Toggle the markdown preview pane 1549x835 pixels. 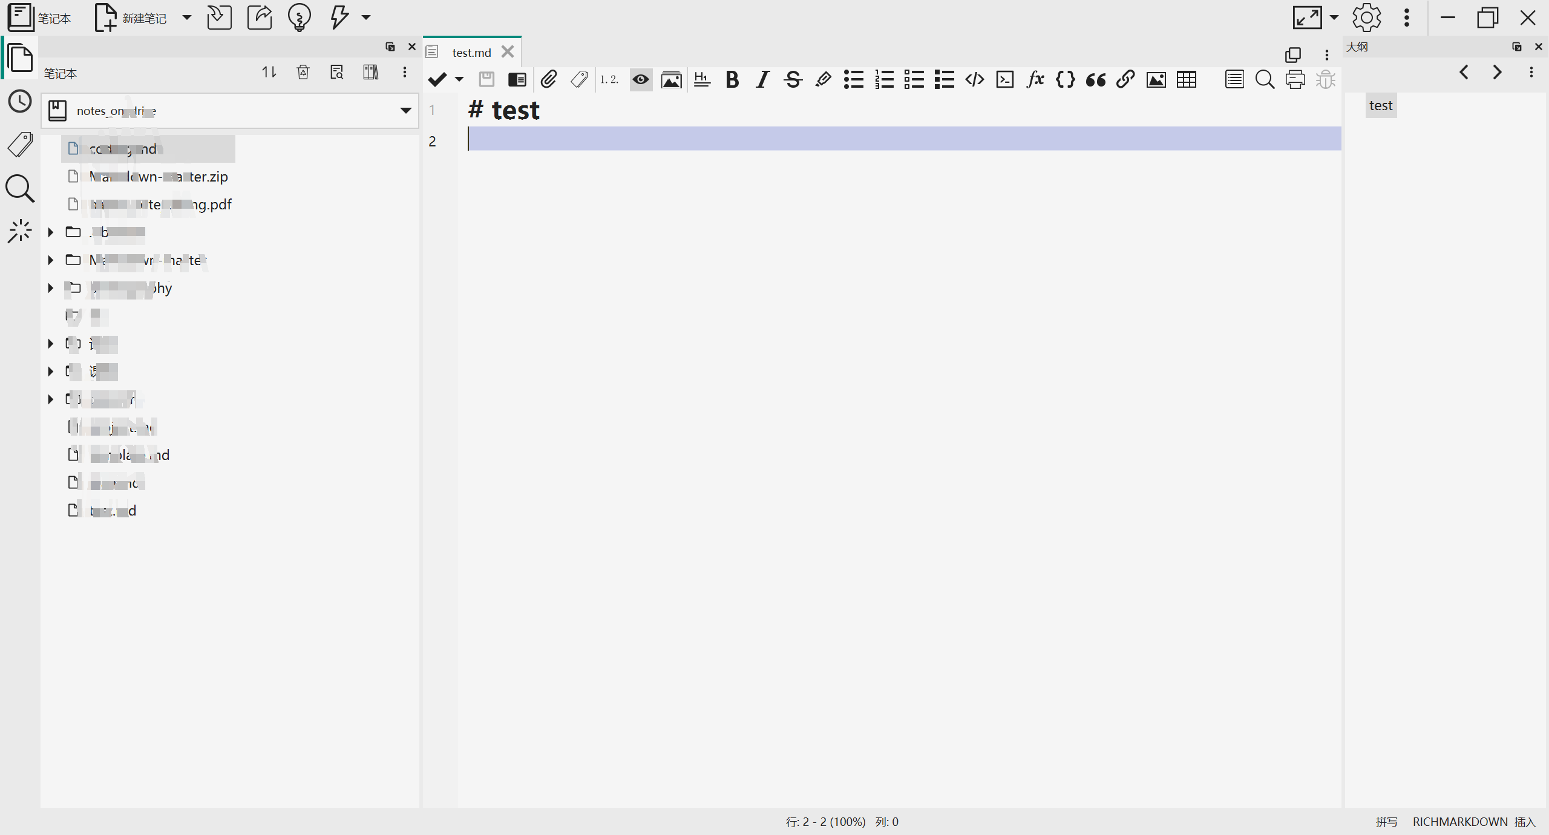click(640, 79)
